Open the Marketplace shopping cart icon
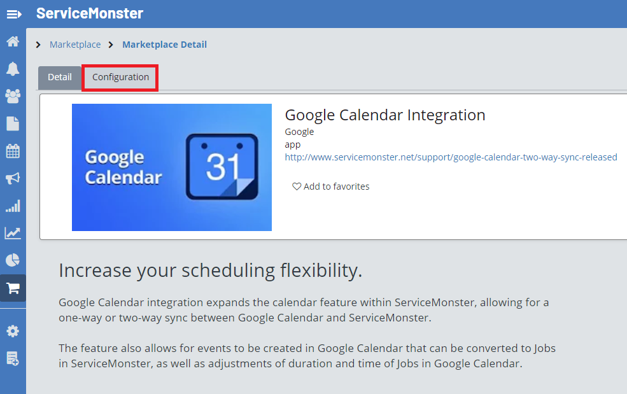 13,288
